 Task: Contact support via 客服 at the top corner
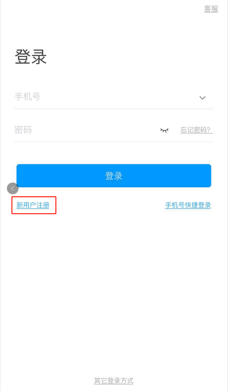pyautogui.click(x=211, y=9)
